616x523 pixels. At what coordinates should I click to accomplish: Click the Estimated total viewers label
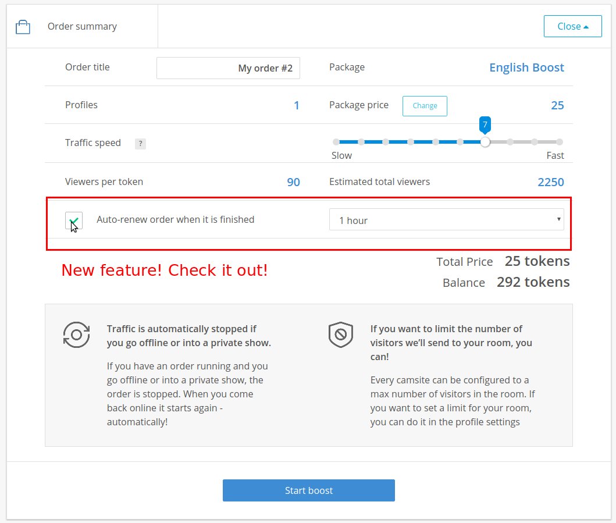(x=379, y=182)
